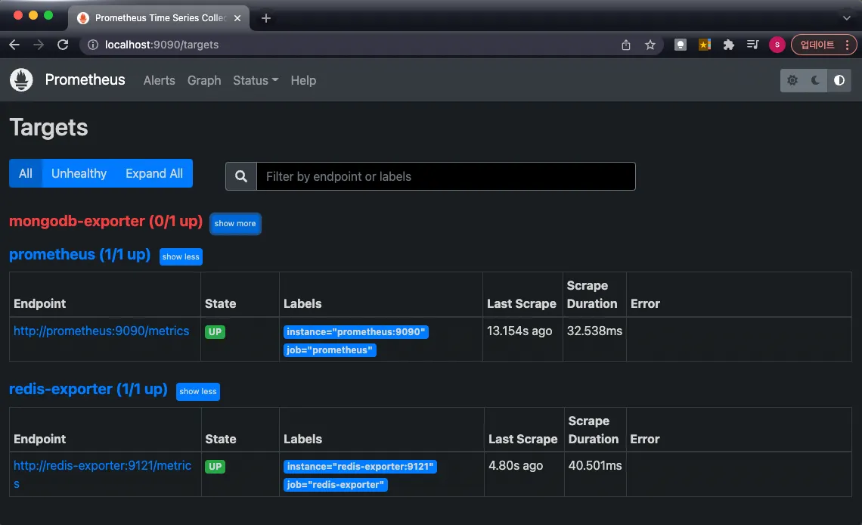862x525 pixels.
Task: Click the Prometheus flame logo
Action: pos(21,80)
